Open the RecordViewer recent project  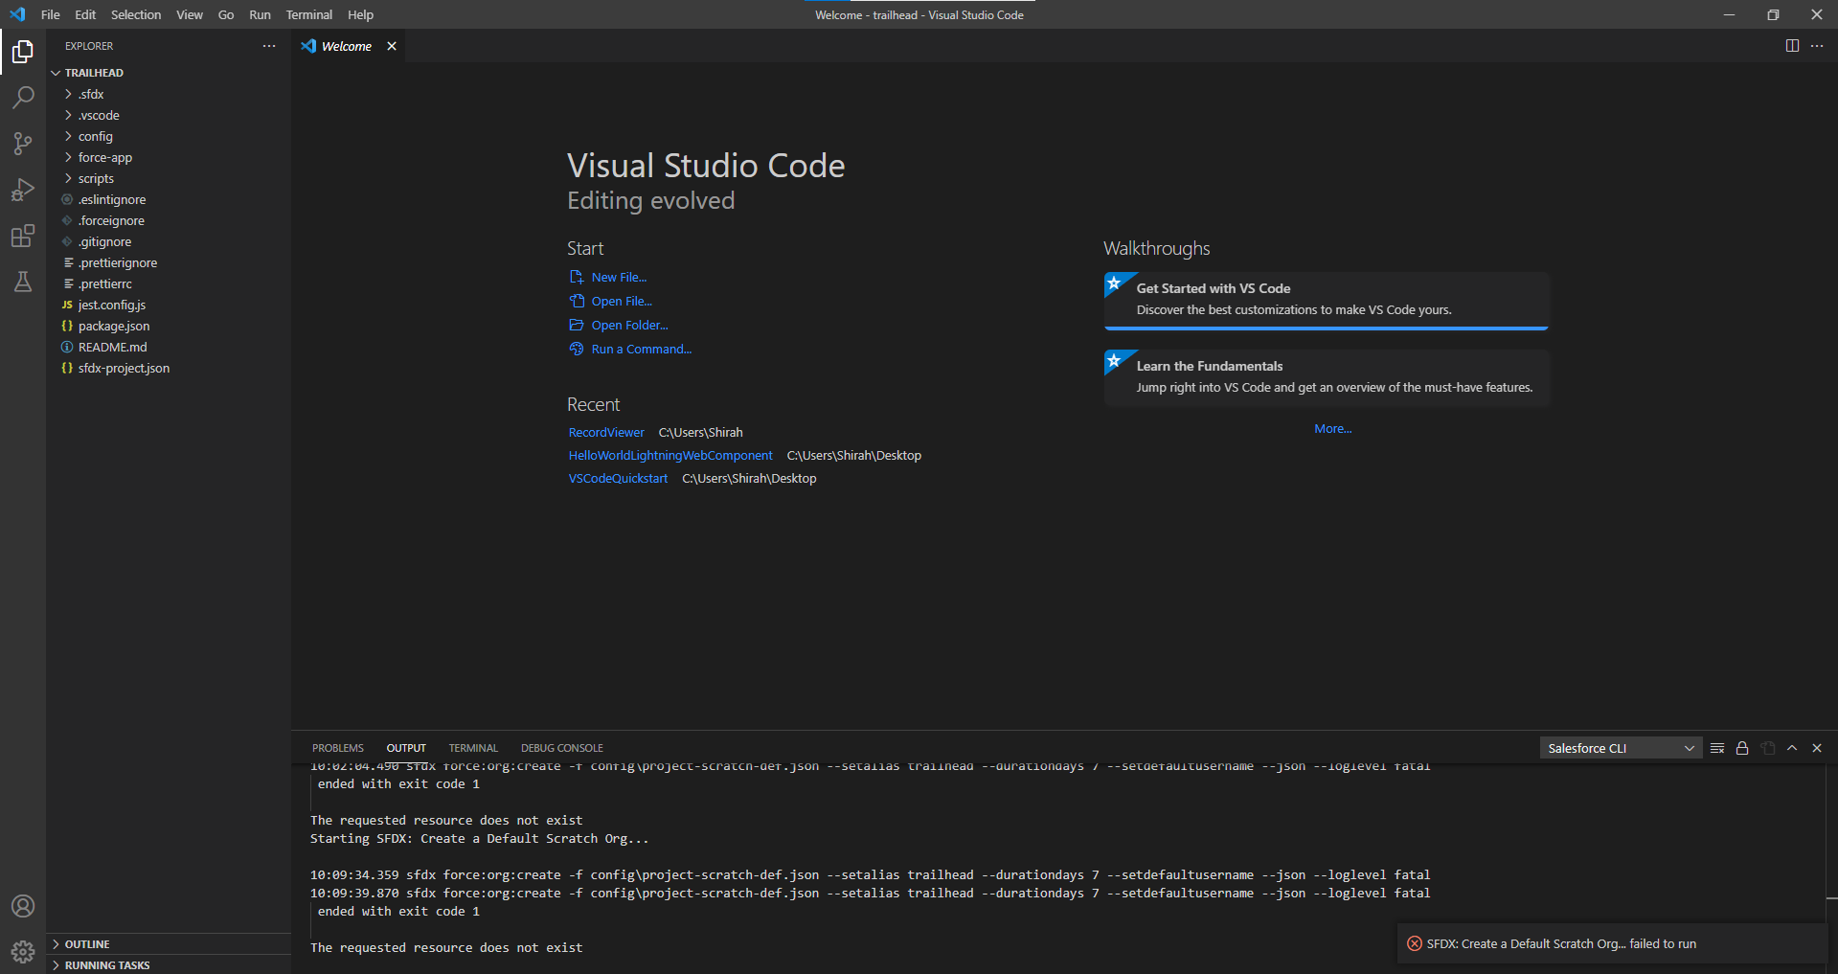tap(605, 432)
